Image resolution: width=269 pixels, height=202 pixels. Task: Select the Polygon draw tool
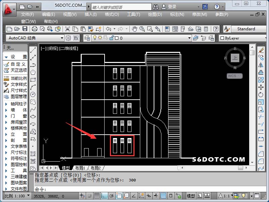point(33,72)
